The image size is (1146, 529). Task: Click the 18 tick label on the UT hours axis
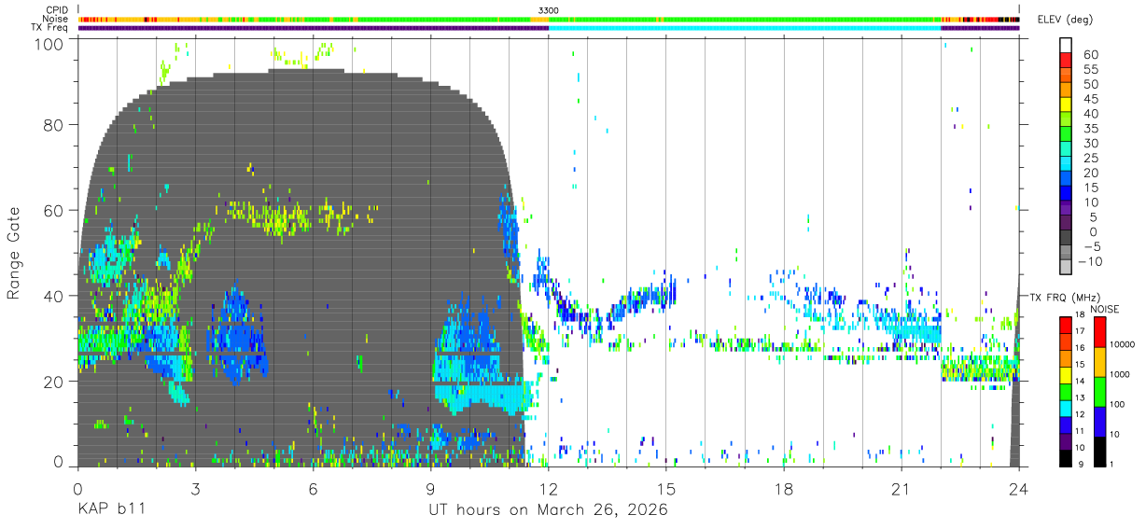pos(784,489)
